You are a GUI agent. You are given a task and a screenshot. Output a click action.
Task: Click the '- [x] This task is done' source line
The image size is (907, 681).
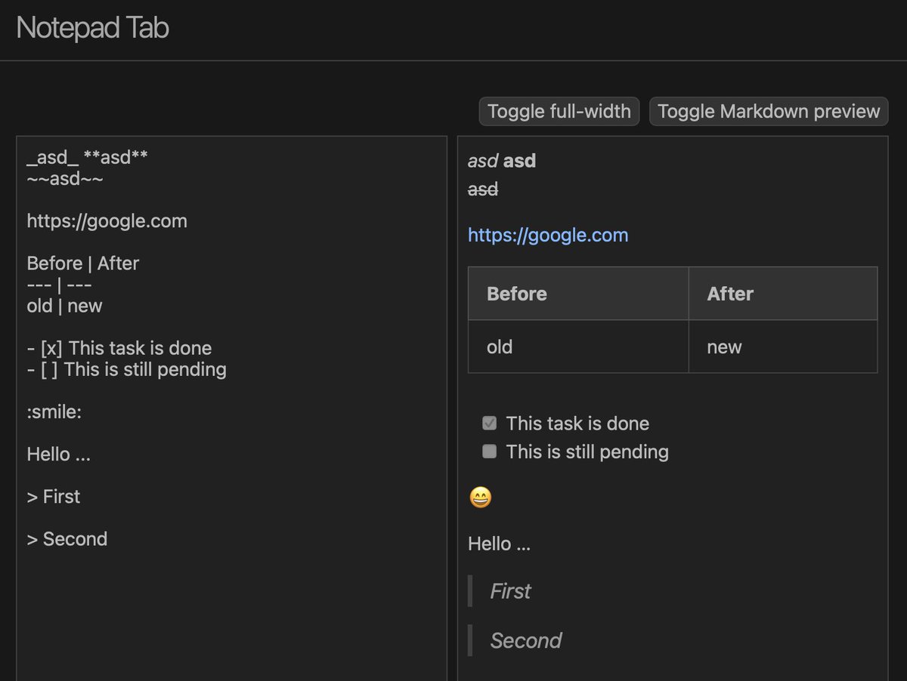point(119,348)
